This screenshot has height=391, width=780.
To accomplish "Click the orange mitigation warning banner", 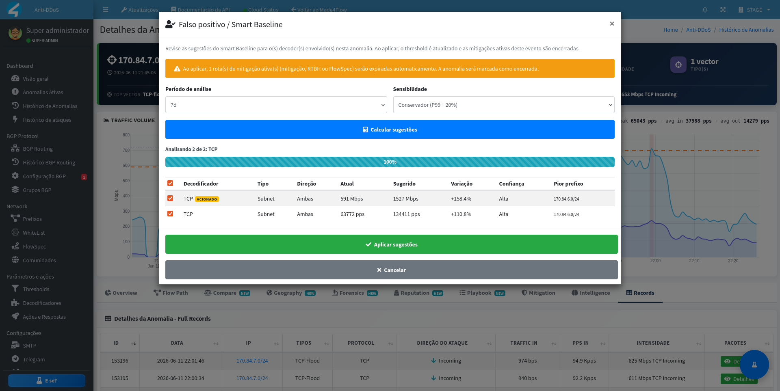I will [390, 69].
